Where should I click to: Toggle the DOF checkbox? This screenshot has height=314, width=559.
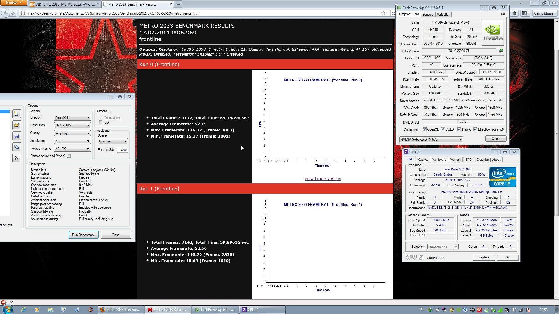101,122
